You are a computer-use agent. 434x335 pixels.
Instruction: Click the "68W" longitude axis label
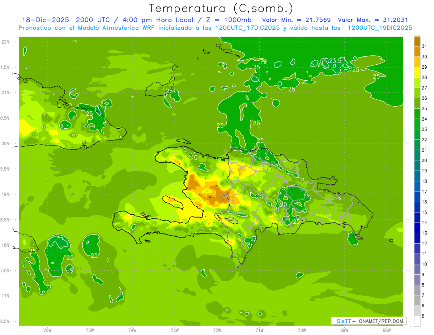pos(387,330)
